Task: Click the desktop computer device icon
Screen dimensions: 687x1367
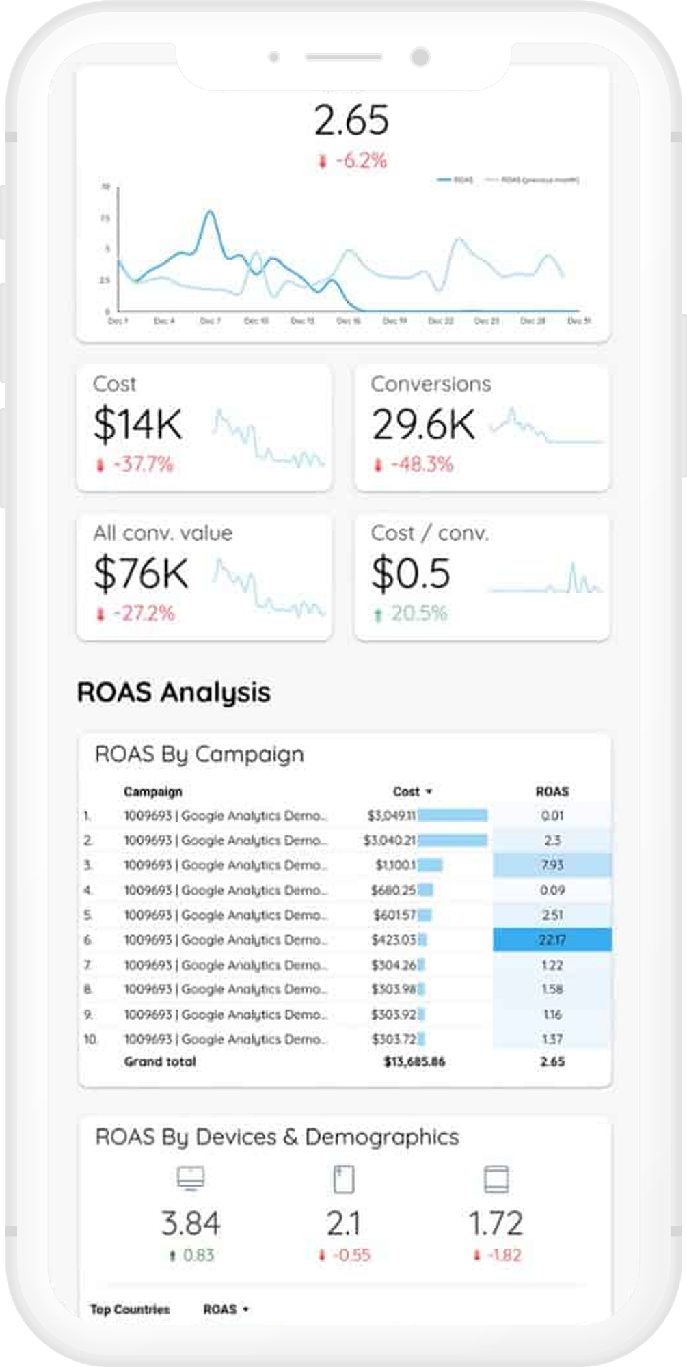Action: tap(190, 1178)
